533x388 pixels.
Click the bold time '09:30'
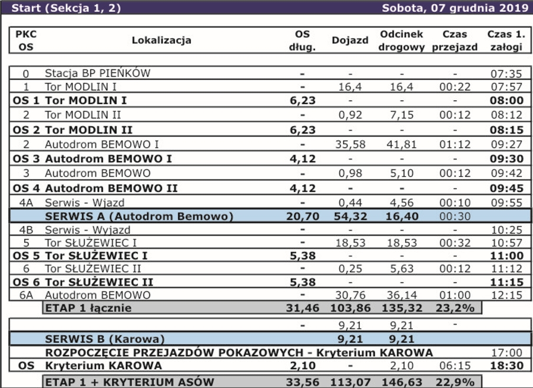[506, 158]
